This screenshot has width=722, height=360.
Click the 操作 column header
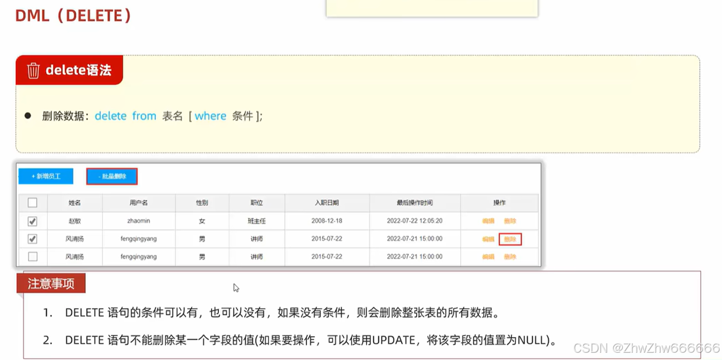pos(499,202)
